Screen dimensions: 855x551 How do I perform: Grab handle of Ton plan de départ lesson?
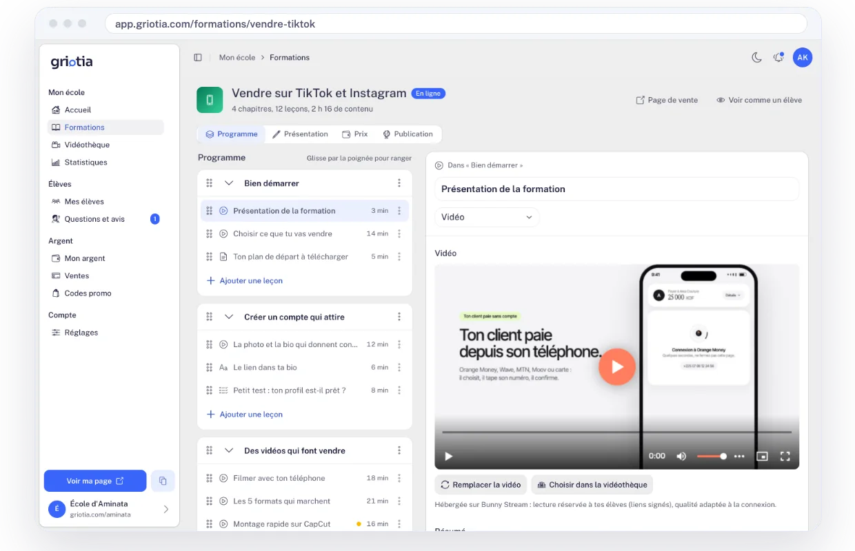209,256
